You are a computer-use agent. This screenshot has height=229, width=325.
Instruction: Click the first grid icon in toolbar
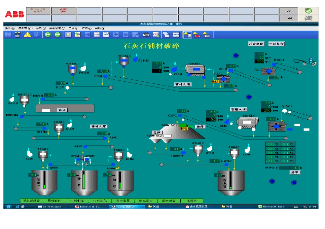(8, 34)
